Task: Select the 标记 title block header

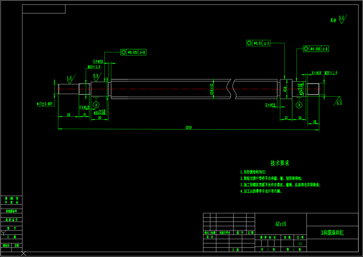Action: [207, 233]
